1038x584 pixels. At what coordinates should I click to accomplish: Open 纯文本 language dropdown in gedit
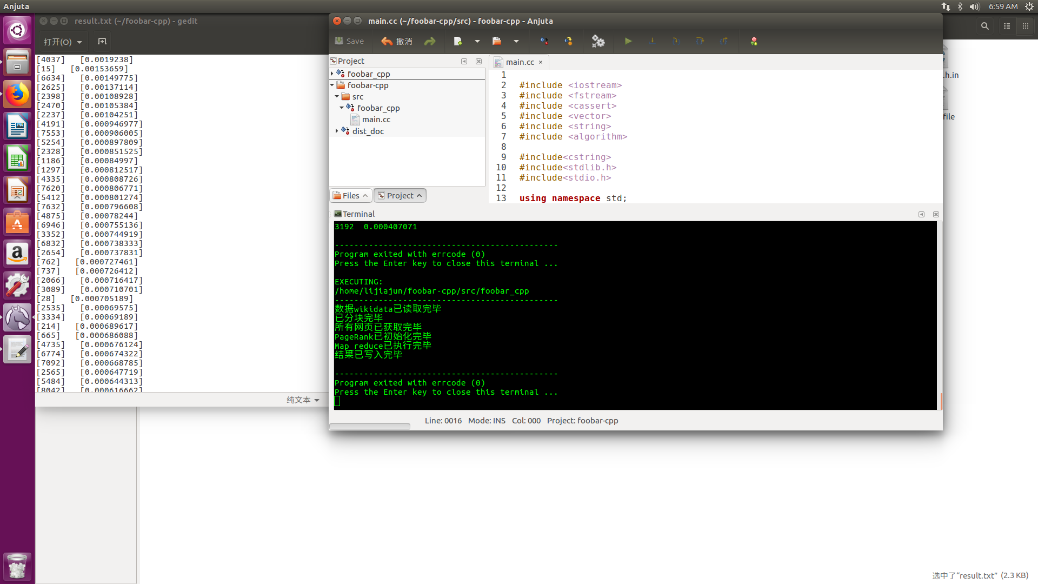point(303,400)
